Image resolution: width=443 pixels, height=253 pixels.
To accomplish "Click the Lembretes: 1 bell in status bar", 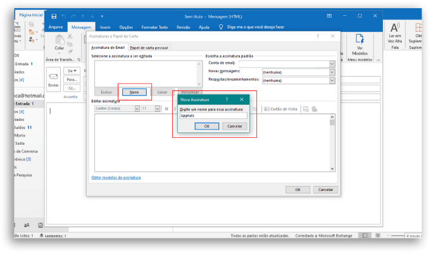I will (x=53, y=235).
